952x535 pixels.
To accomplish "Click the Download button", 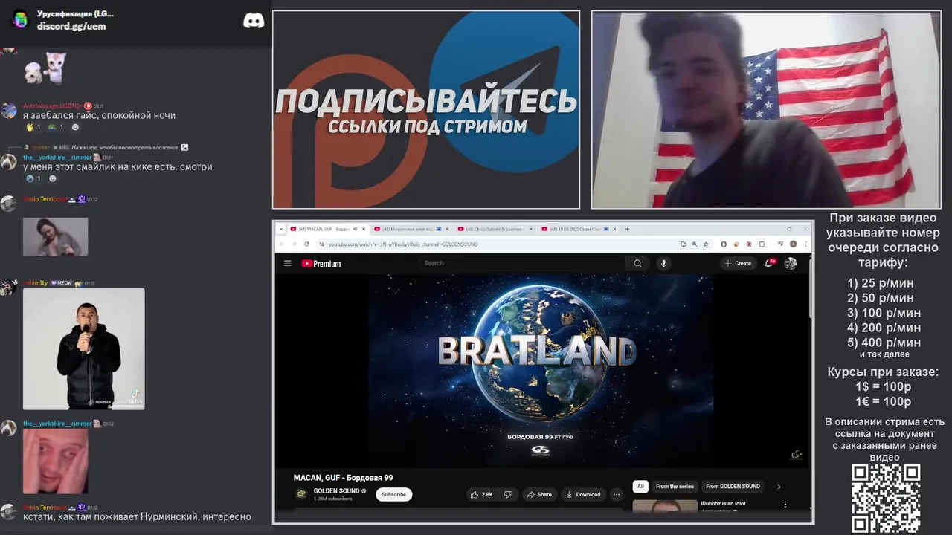I will (x=583, y=494).
